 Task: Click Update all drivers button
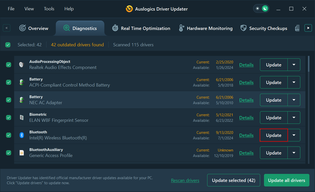287,180
